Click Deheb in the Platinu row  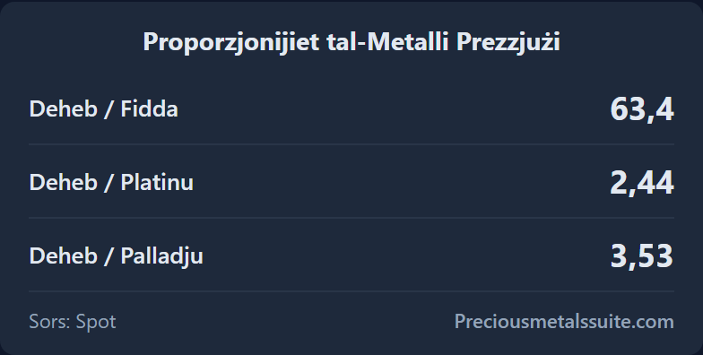pos(63,183)
